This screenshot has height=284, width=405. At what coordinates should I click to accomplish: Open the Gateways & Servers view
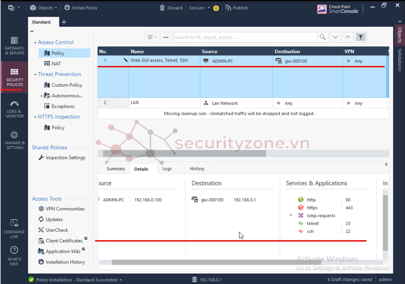(x=15, y=46)
